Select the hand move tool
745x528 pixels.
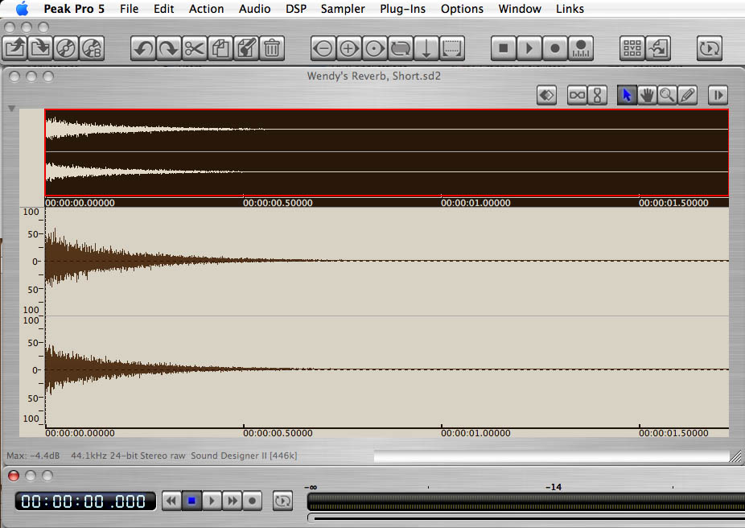point(647,95)
